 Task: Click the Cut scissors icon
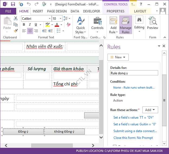point(16,18)
